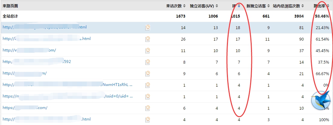Screen dimensions: 333x125
Task: Toggle IP column sort arrow
Action: (239, 6)
